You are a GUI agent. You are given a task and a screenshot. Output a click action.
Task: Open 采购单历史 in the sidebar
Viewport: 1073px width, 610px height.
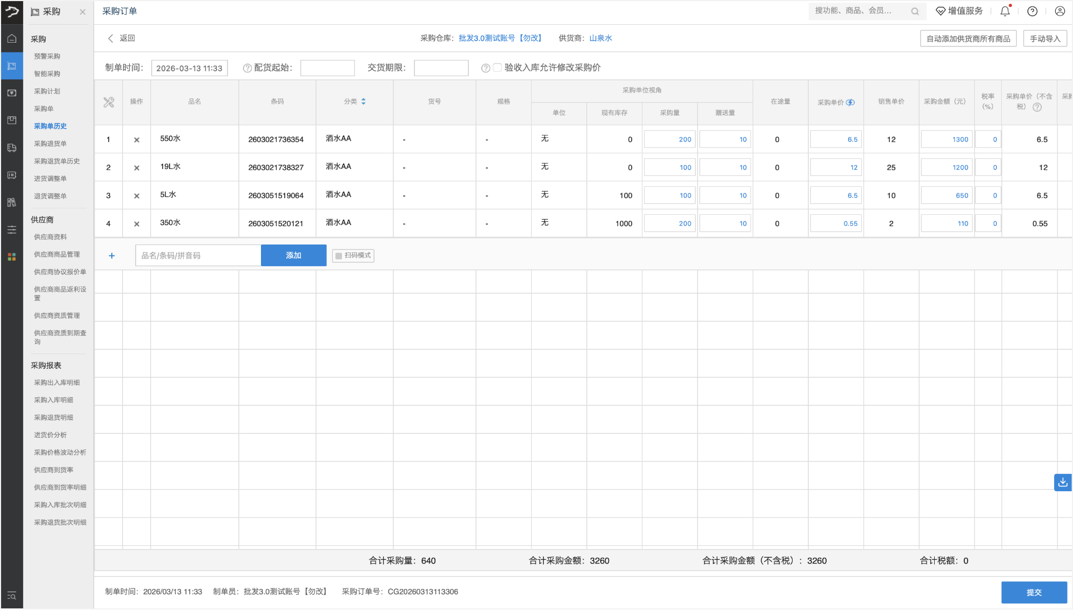click(x=50, y=126)
